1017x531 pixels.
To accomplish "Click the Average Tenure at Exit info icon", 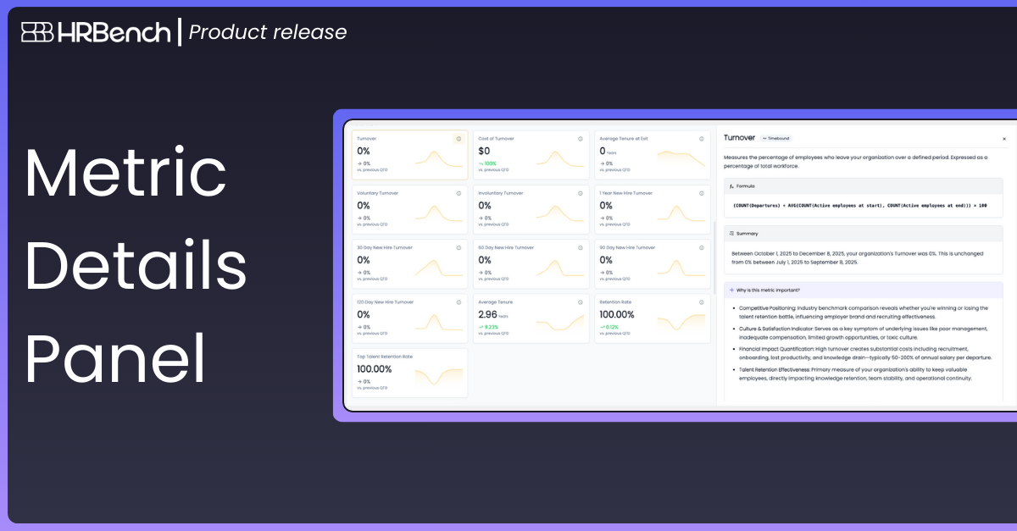I will point(702,139).
